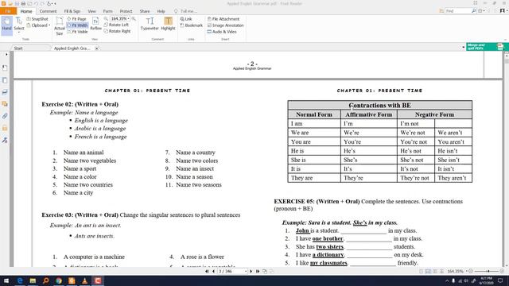Rotate the page right

click(117, 32)
